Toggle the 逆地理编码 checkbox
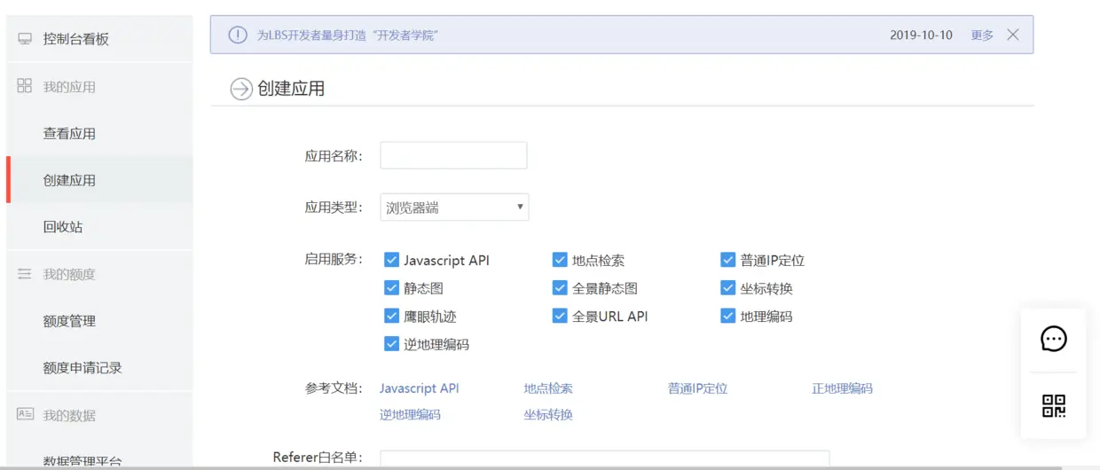Viewport: 1100px width, 470px height. click(x=391, y=344)
